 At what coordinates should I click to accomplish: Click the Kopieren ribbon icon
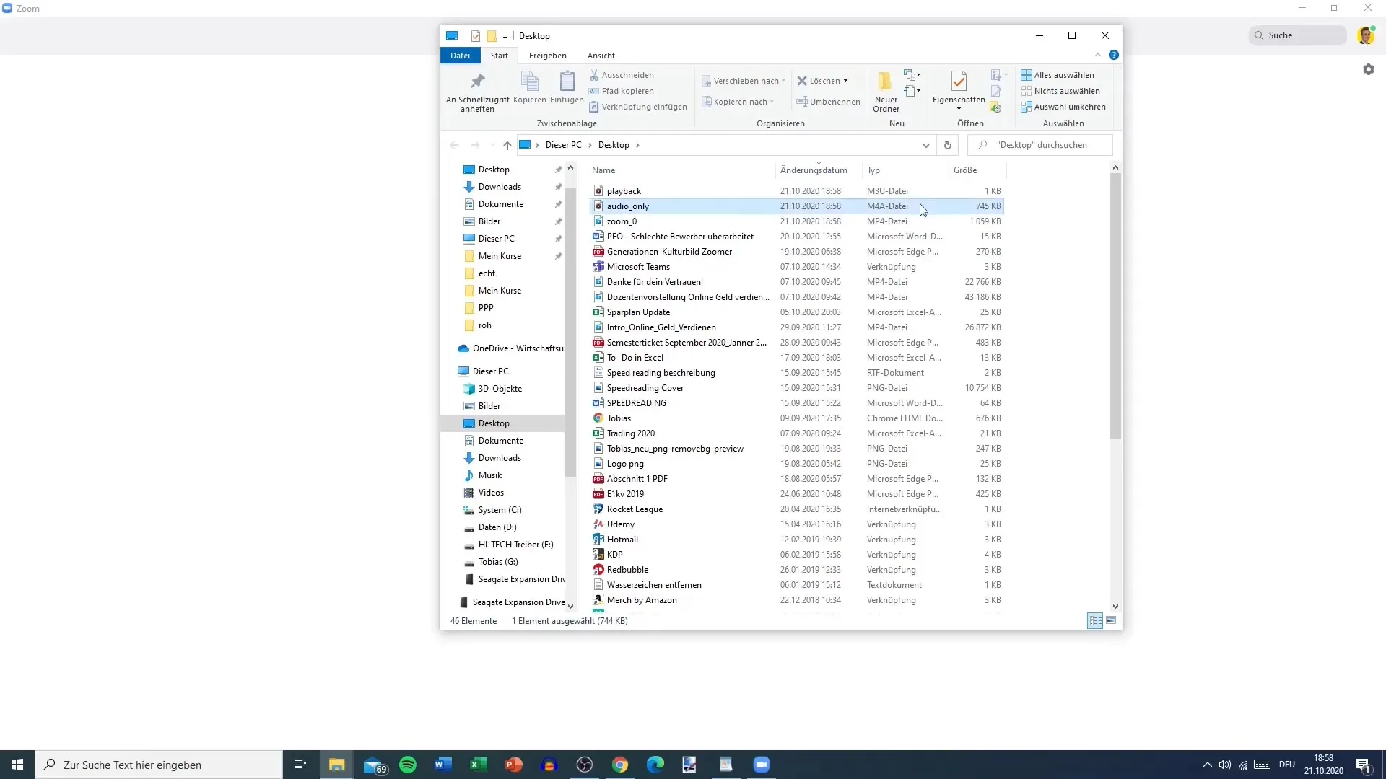point(529,87)
